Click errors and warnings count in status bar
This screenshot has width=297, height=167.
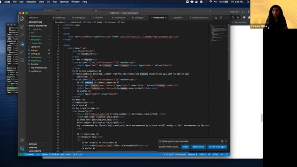(77, 154)
